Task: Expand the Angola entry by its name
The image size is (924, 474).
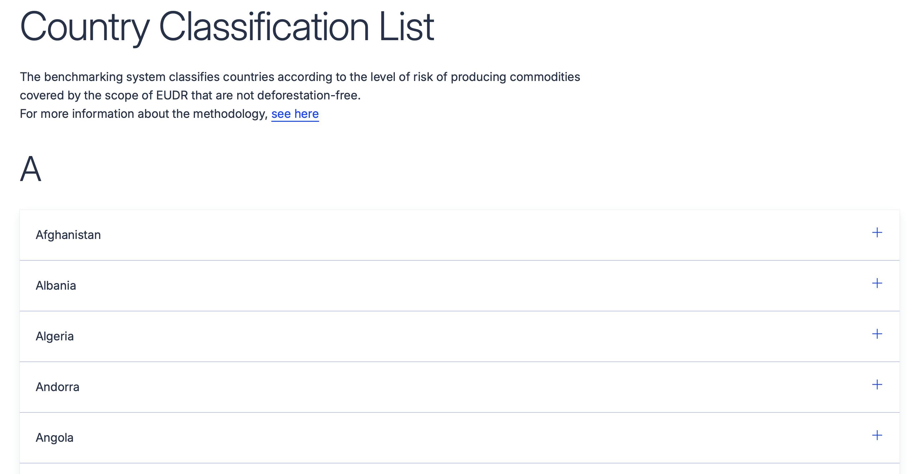Action: (55, 438)
